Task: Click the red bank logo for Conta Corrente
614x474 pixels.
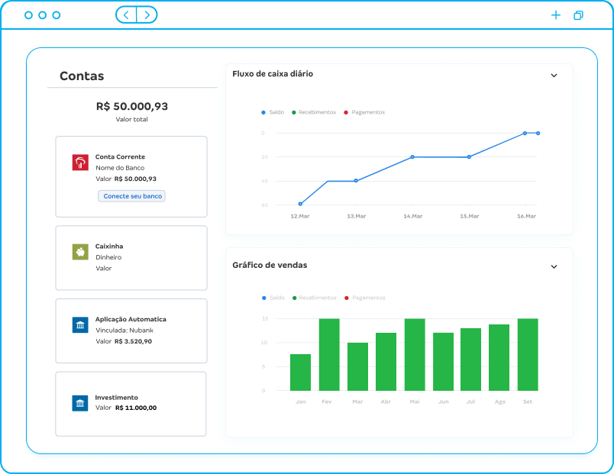Action: coord(80,162)
